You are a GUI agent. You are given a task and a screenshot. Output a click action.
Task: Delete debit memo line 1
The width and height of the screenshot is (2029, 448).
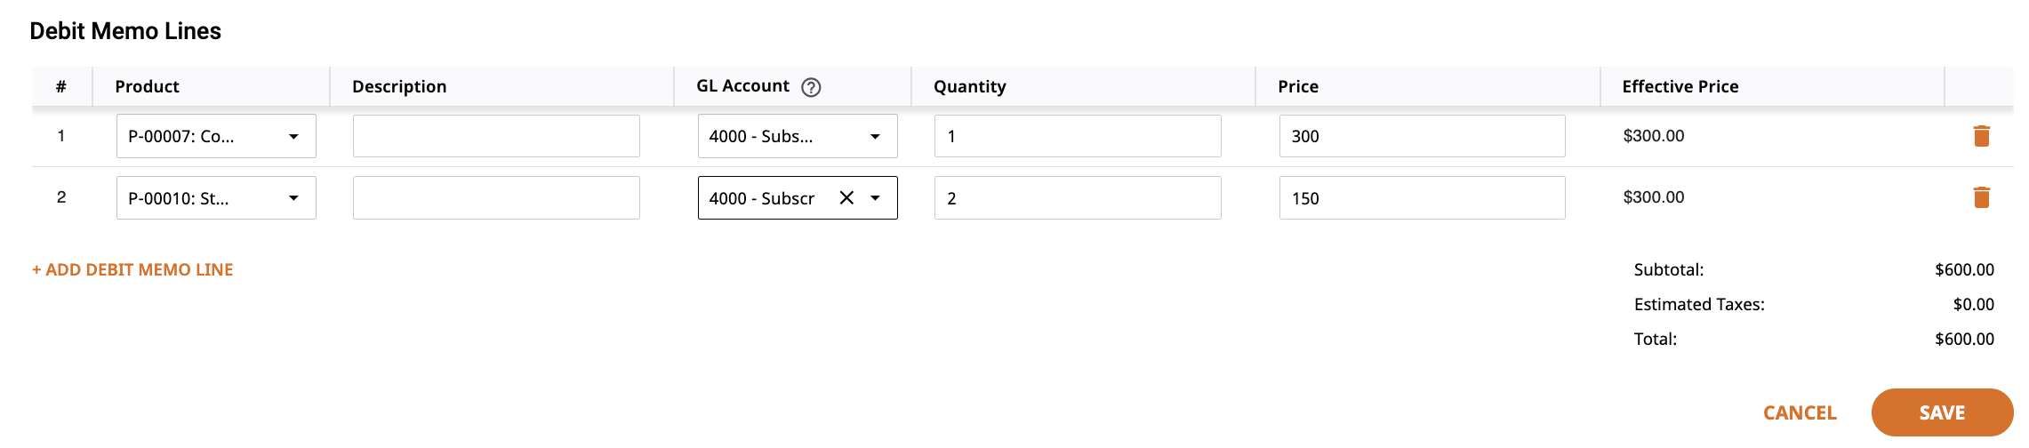1981,136
